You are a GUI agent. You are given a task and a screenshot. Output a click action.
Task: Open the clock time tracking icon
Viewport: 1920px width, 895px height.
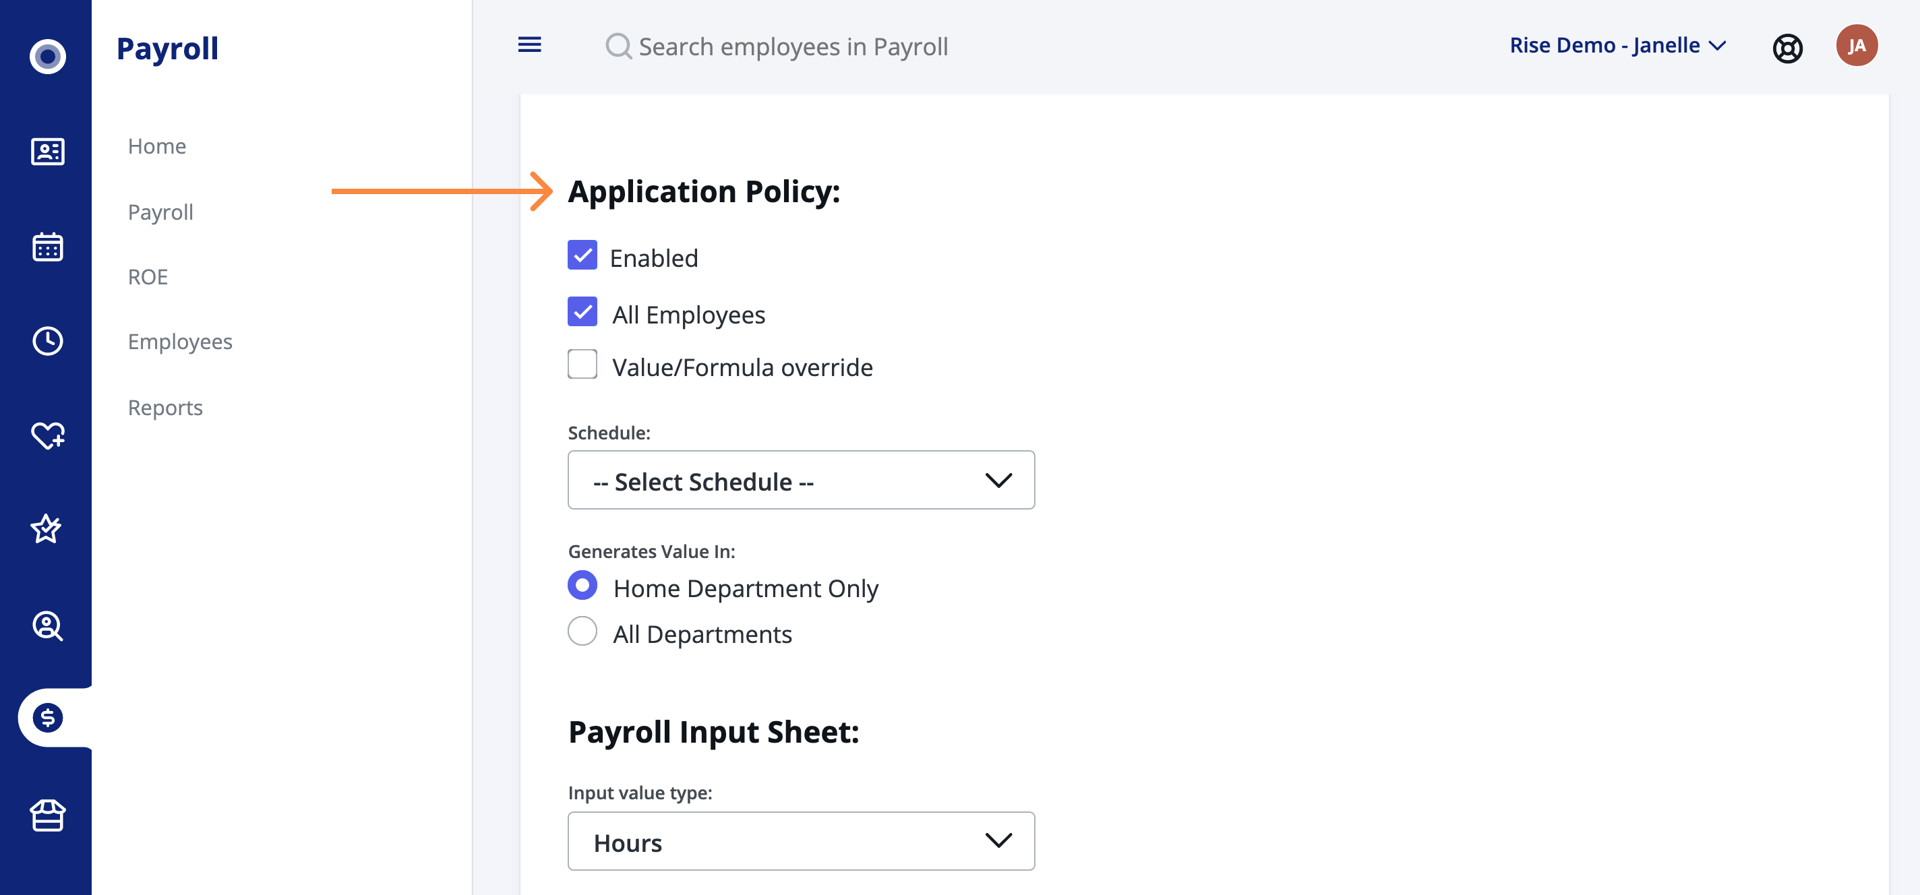point(47,340)
